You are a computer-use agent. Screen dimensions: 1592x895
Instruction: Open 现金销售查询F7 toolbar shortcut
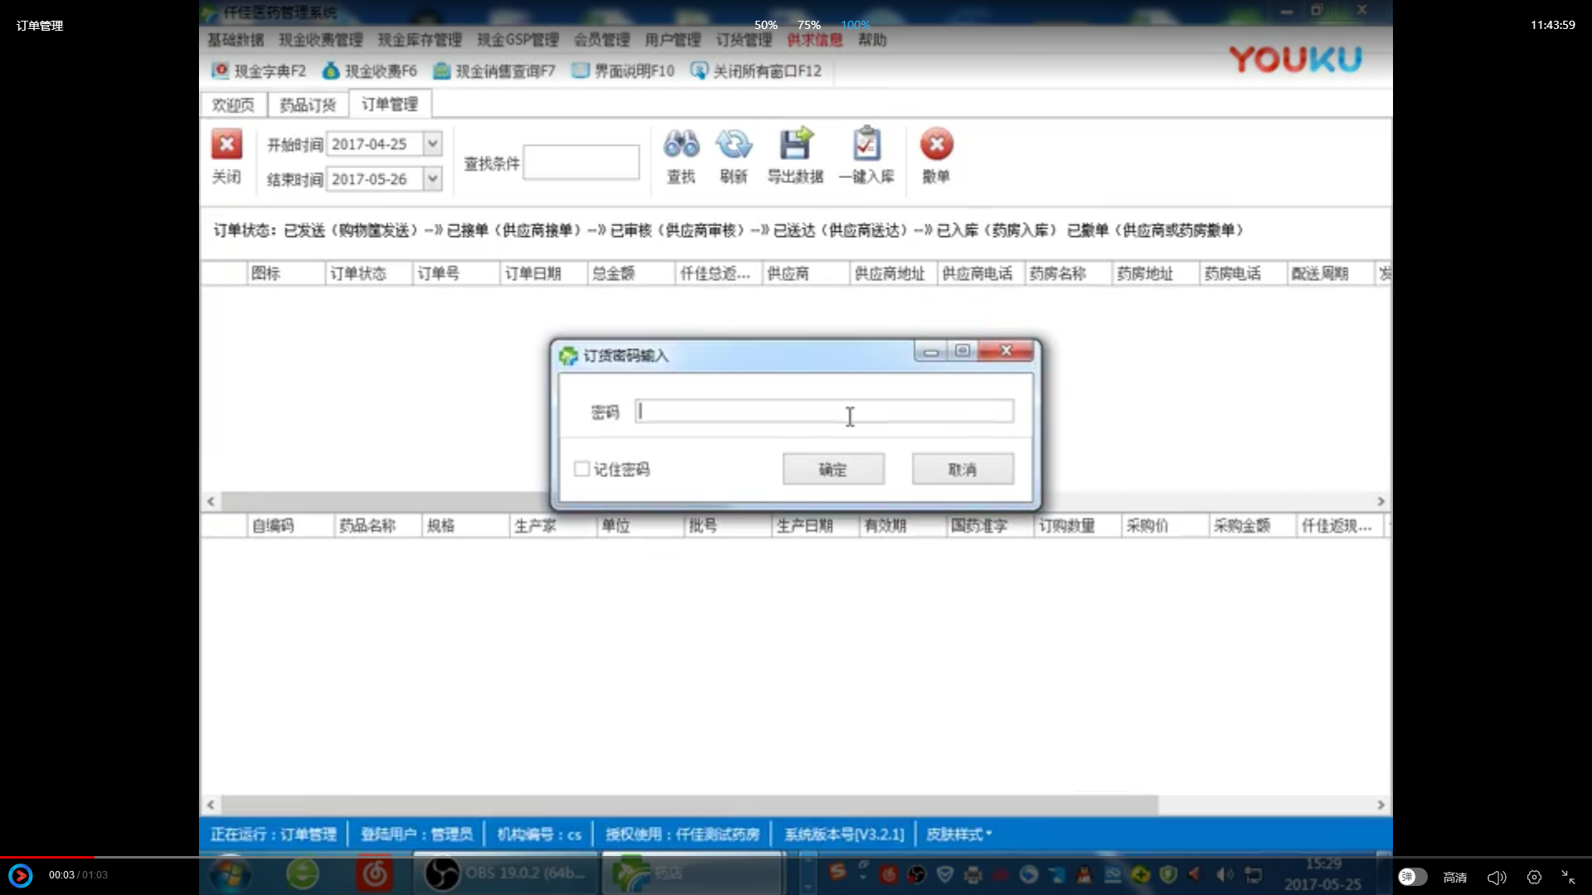pyautogui.click(x=494, y=71)
